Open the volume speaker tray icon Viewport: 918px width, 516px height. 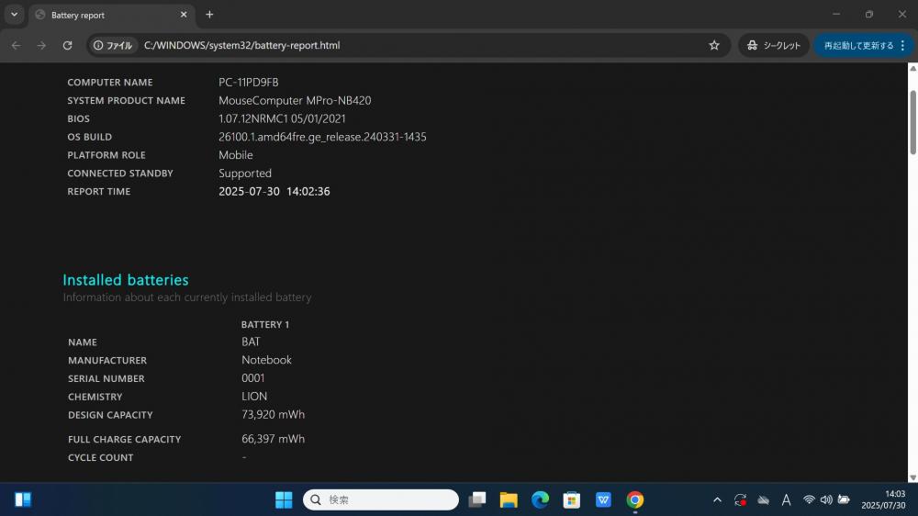tap(826, 499)
